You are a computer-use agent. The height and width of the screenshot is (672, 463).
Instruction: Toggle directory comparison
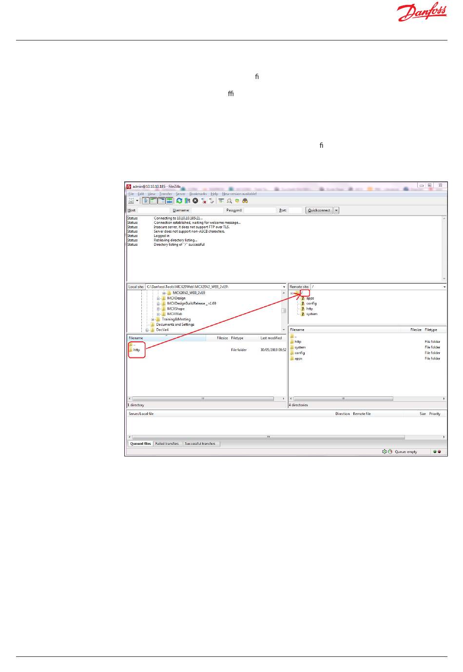click(x=229, y=200)
